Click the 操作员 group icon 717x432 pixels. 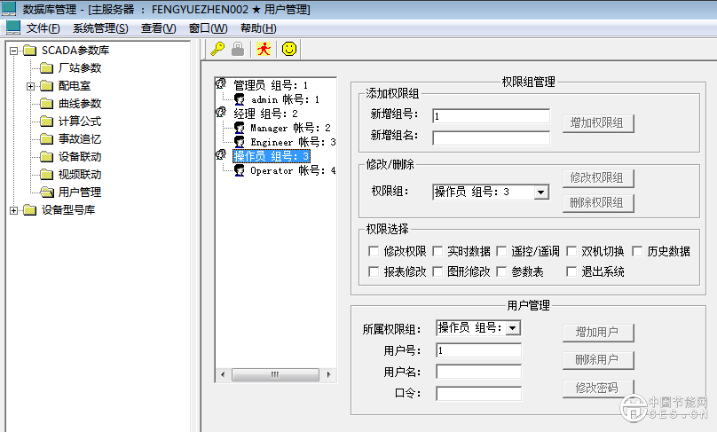[221, 155]
